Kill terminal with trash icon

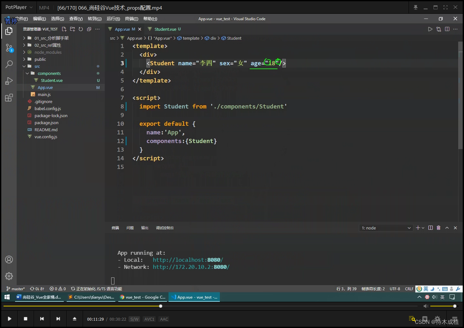[x=439, y=228]
